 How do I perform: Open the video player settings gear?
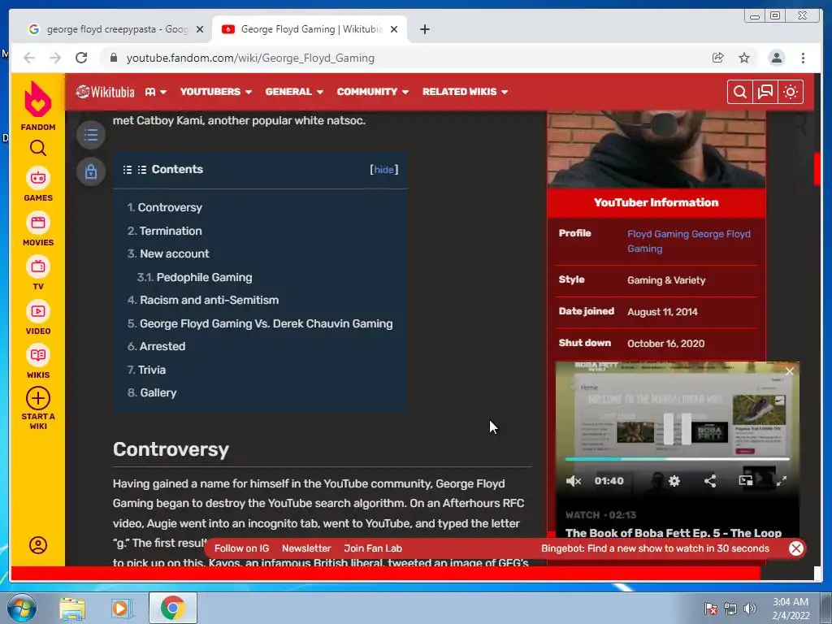click(674, 481)
